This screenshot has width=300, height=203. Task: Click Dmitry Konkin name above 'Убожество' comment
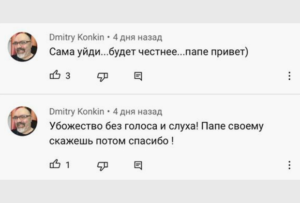[76, 112]
